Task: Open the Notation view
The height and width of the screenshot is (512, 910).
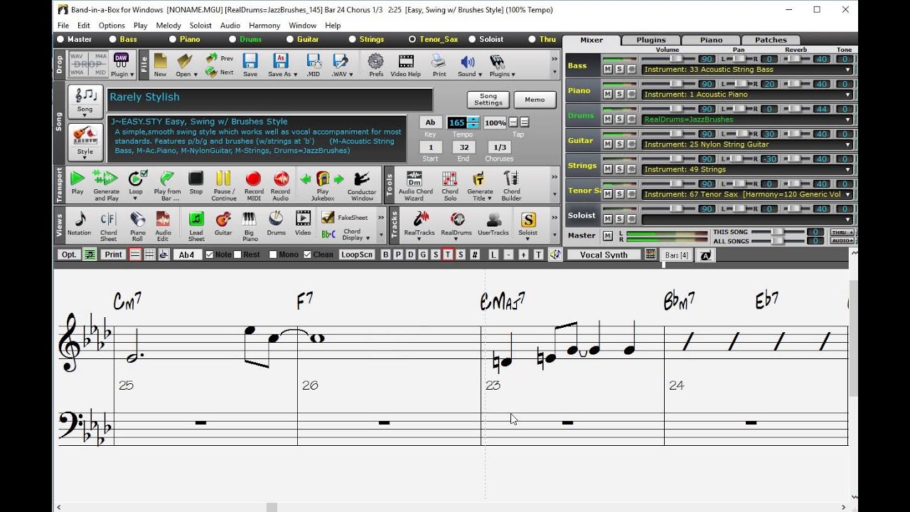Action: tap(80, 223)
